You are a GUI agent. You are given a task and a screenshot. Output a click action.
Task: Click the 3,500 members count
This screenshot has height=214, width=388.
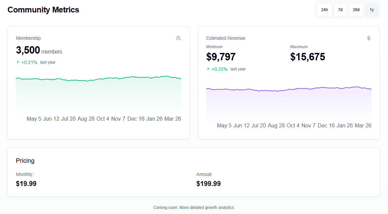(28, 50)
